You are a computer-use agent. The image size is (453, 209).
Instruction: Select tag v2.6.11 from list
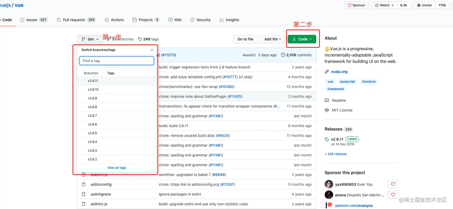coord(117,81)
